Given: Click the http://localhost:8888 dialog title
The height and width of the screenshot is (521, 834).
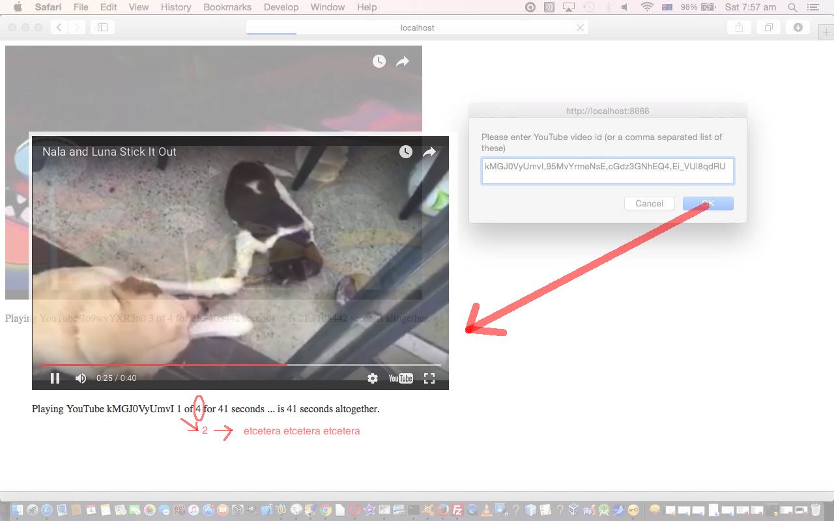Looking at the screenshot, I should tap(607, 111).
